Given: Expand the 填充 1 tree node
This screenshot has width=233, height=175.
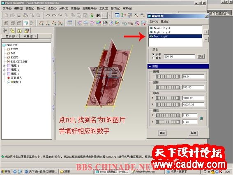Looking at the screenshot, I should click(x=4, y=66).
